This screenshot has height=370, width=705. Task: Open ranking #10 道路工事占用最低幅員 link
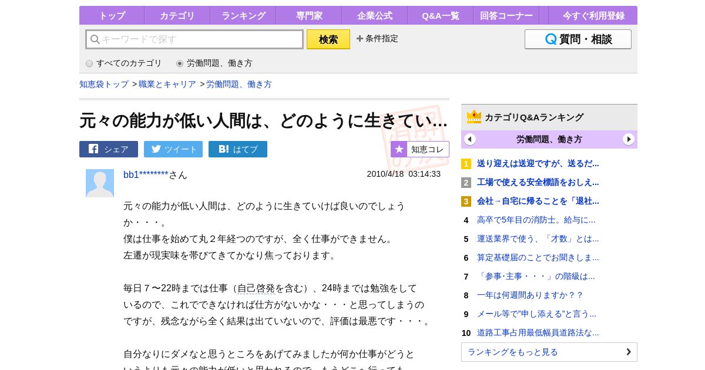click(538, 332)
